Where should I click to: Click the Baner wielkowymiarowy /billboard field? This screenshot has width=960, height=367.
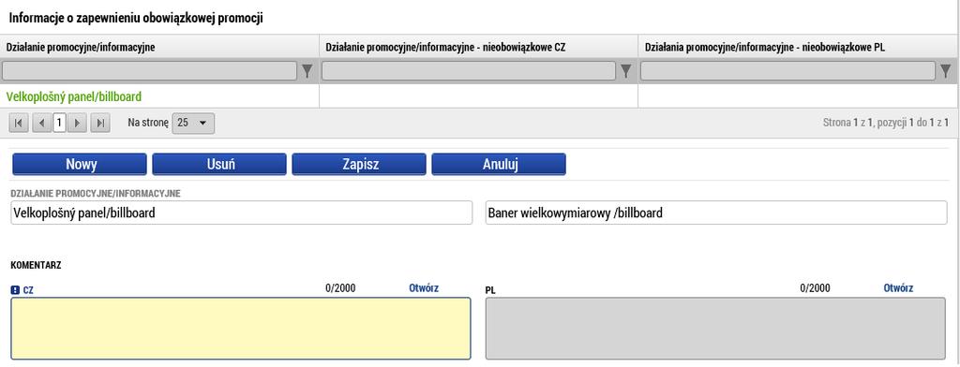coord(716,213)
